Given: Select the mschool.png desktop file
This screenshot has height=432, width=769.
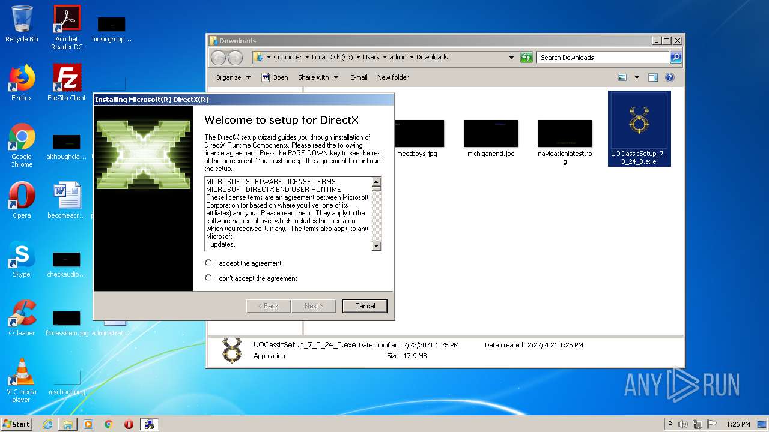Looking at the screenshot, I should click(67, 383).
